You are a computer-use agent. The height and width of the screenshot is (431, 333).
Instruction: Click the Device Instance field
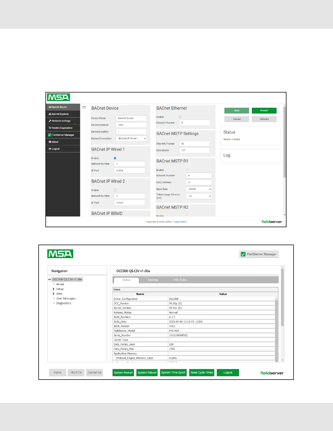[x=131, y=125]
